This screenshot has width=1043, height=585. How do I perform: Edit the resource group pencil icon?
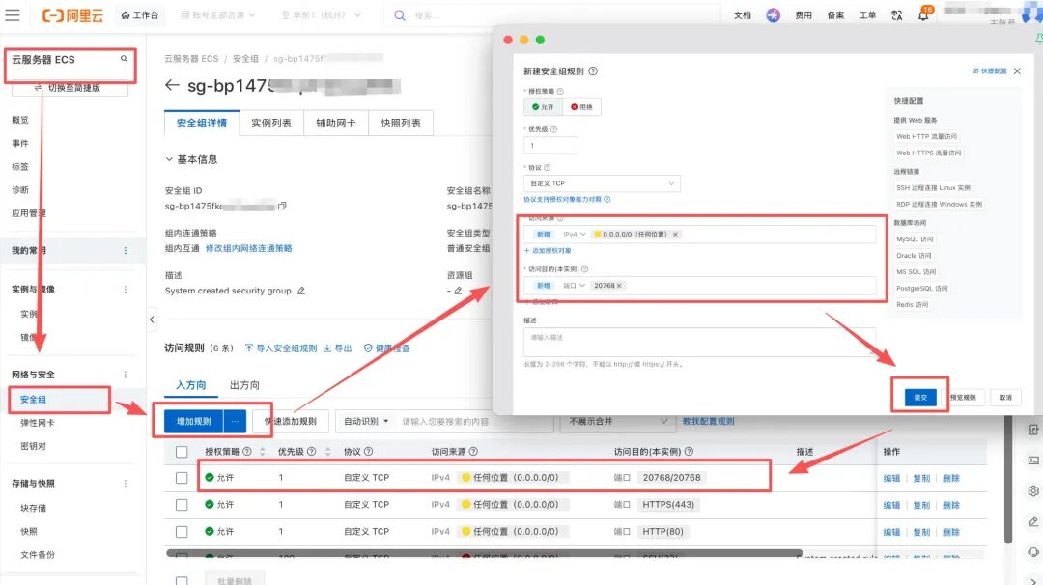pyautogui.click(x=458, y=291)
